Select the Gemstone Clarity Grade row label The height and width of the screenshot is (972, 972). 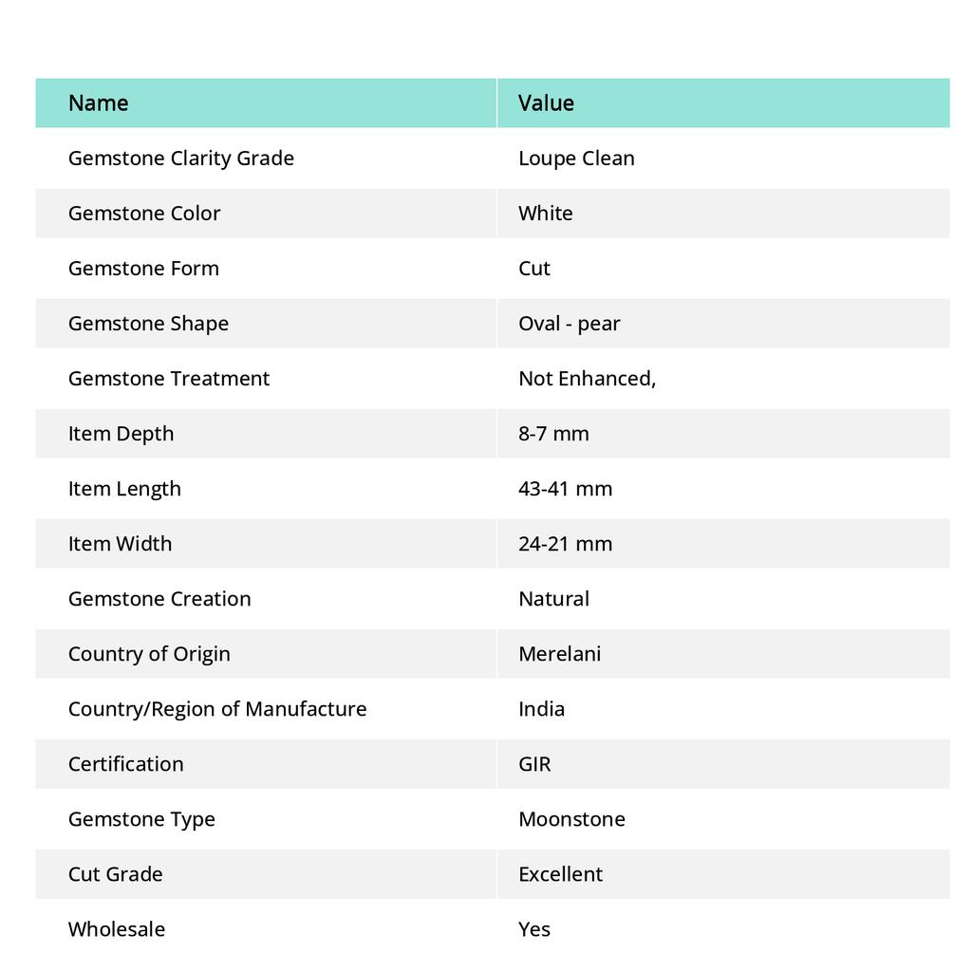[181, 158]
